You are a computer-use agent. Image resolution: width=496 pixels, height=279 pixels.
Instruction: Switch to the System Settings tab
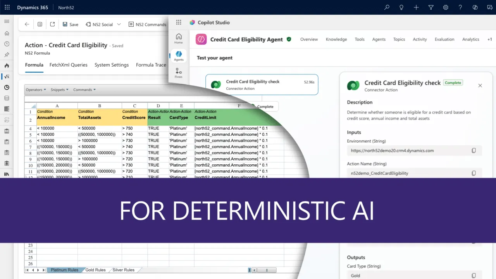[112, 65]
